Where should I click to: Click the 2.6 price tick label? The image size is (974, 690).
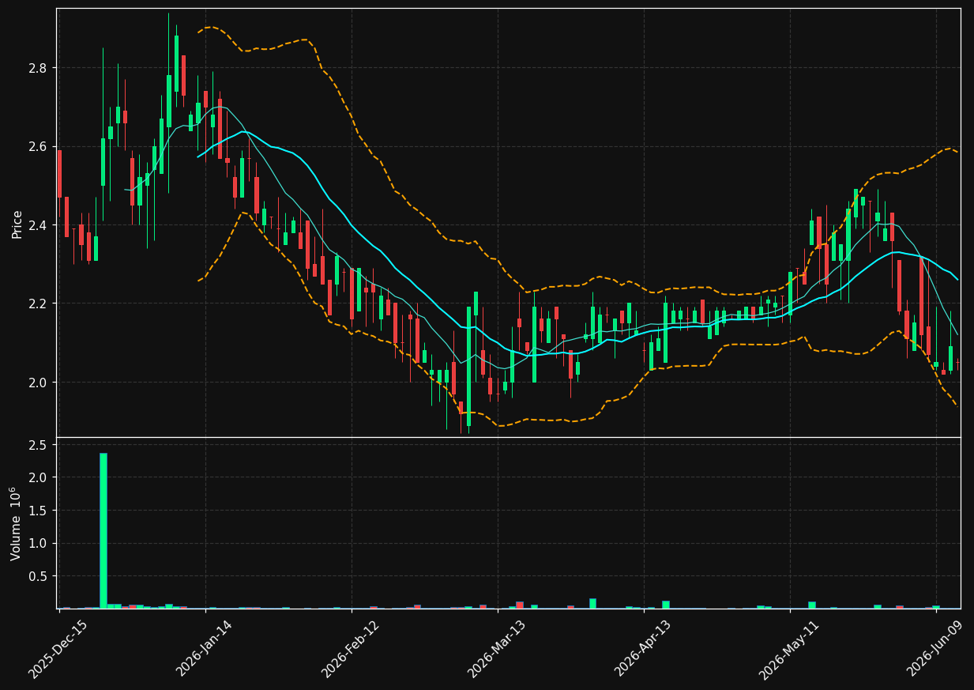point(39,147)
